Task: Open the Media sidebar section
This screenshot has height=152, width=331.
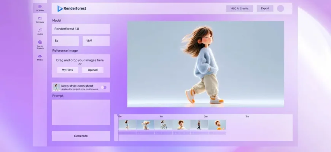Action: click(x=40, y=58)
